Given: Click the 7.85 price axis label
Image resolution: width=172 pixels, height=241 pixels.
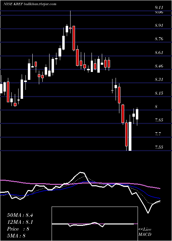Looking at the screenshot, I should (159, 120).
